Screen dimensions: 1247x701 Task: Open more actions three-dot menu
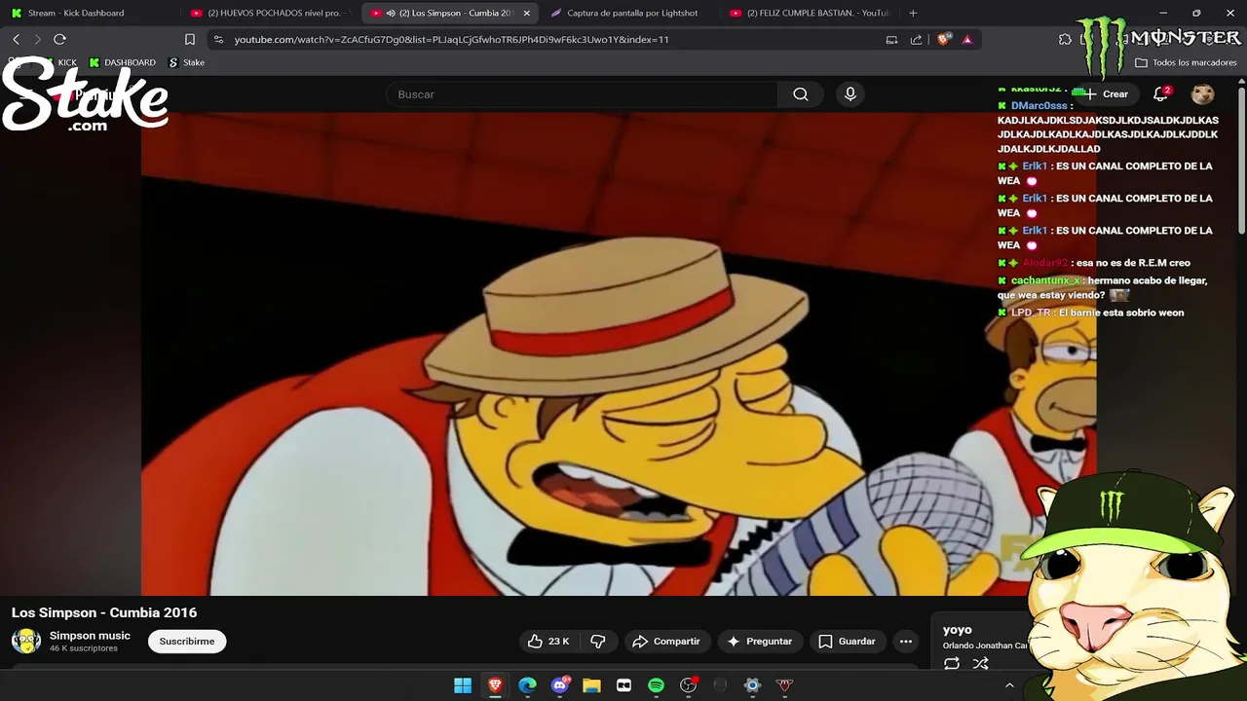906,641
